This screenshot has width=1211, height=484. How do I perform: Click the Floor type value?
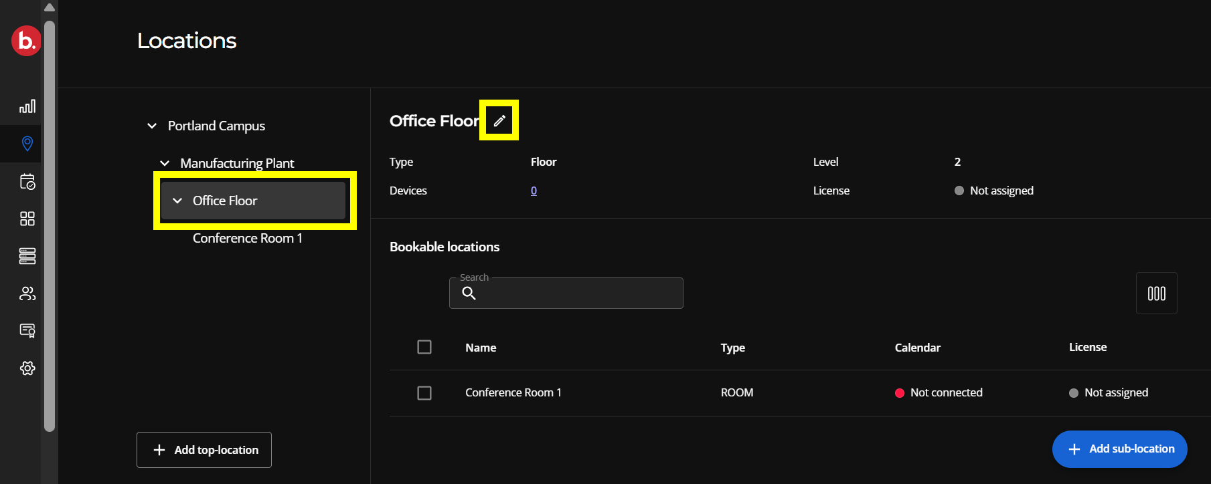544,162
